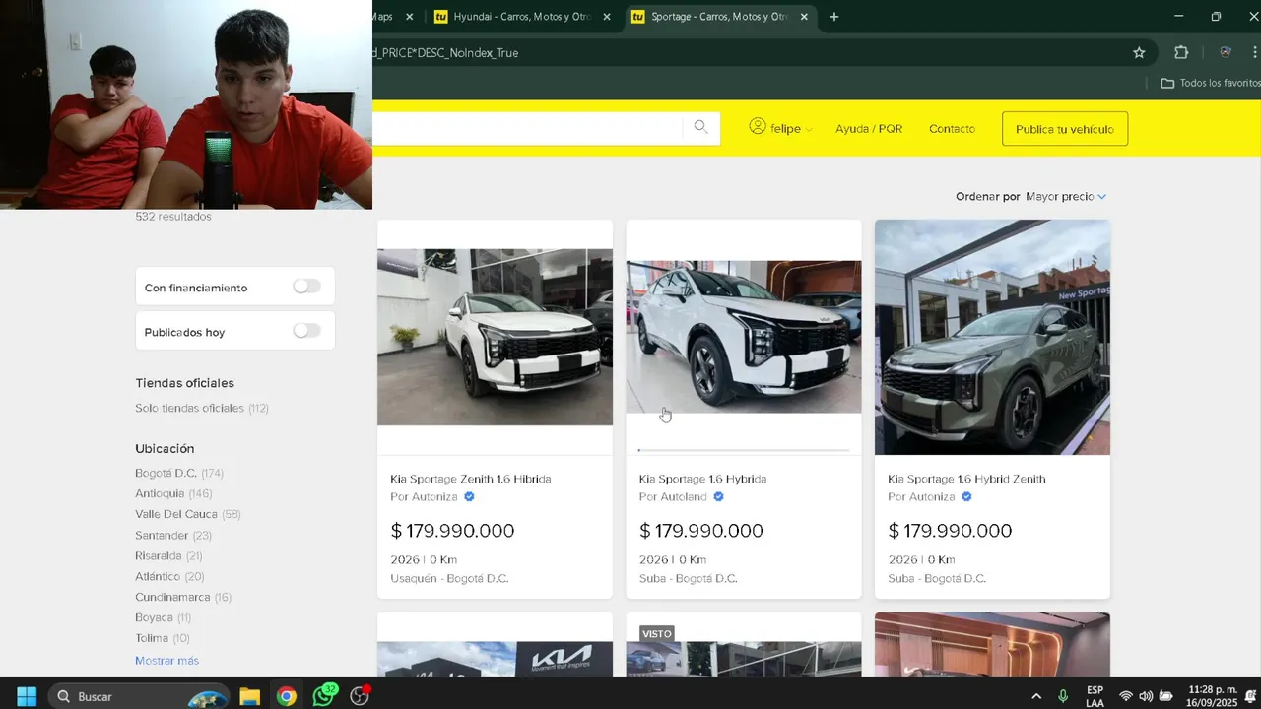The image size is (1261, 709).
Task: Click verified badge on Kia Sportage 1.6 Hybrid Zenith
Action: (x=966, y=497)
